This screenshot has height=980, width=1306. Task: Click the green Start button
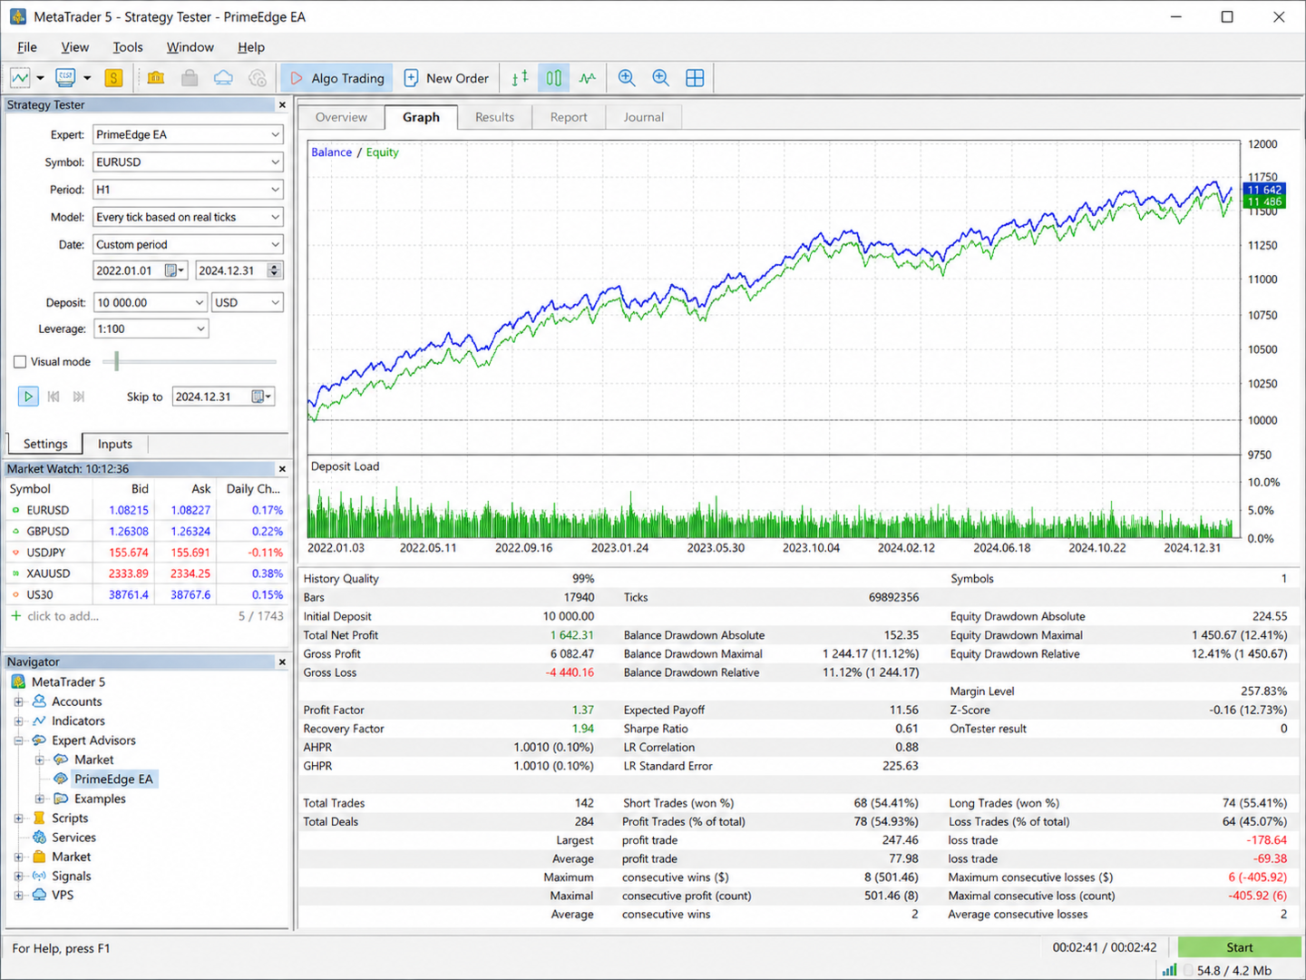click(x=1239, y=947)
